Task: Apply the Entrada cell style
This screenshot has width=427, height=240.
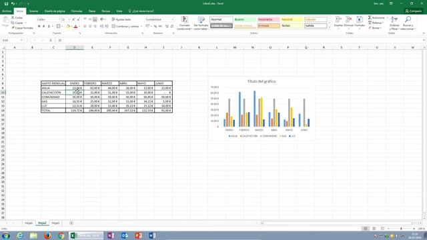Action: (268, 26)
